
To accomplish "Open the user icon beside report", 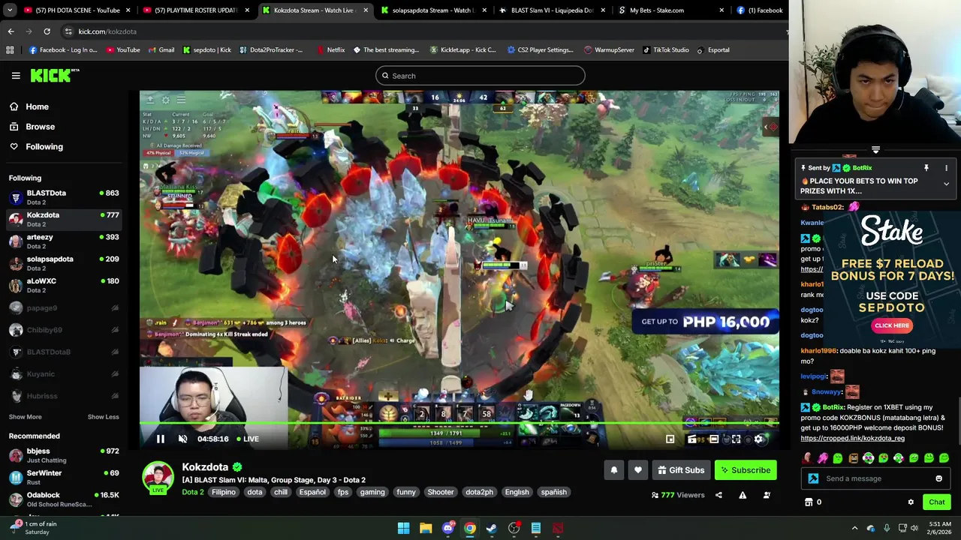I will [767, 495].
